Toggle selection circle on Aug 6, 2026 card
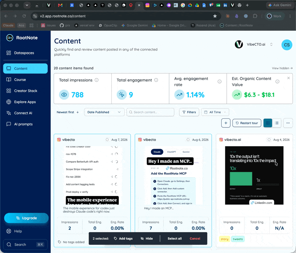Screen dimensions: 296x253 [x=188, y=139]
